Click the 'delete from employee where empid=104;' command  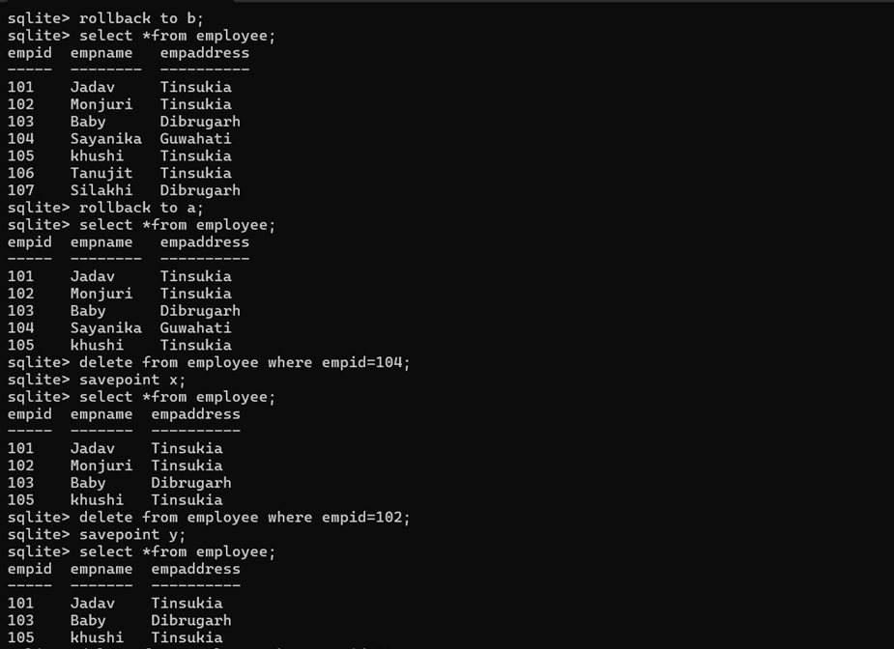(x=245, y=362)
